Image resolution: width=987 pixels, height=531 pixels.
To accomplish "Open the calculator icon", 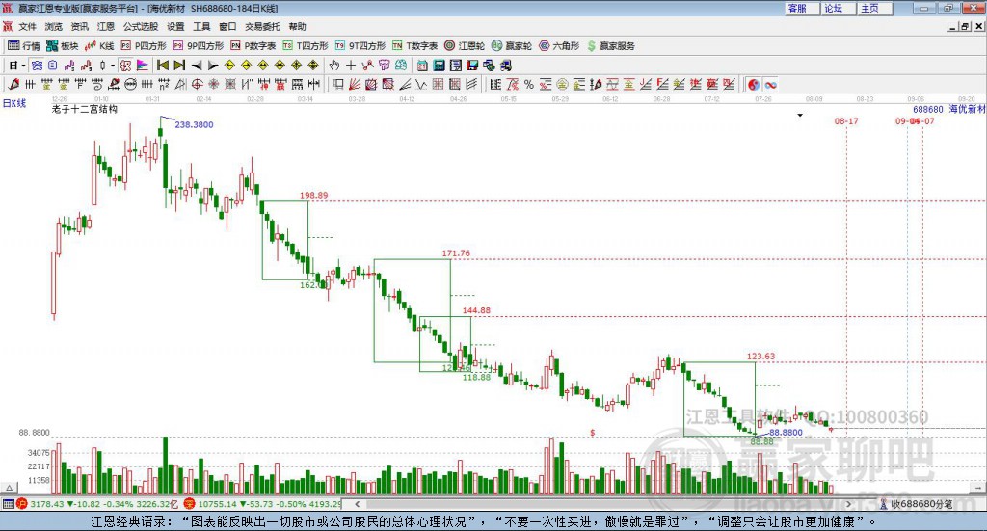I will (439, 66).
